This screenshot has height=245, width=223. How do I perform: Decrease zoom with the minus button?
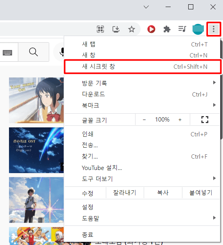tap(144, 120)
